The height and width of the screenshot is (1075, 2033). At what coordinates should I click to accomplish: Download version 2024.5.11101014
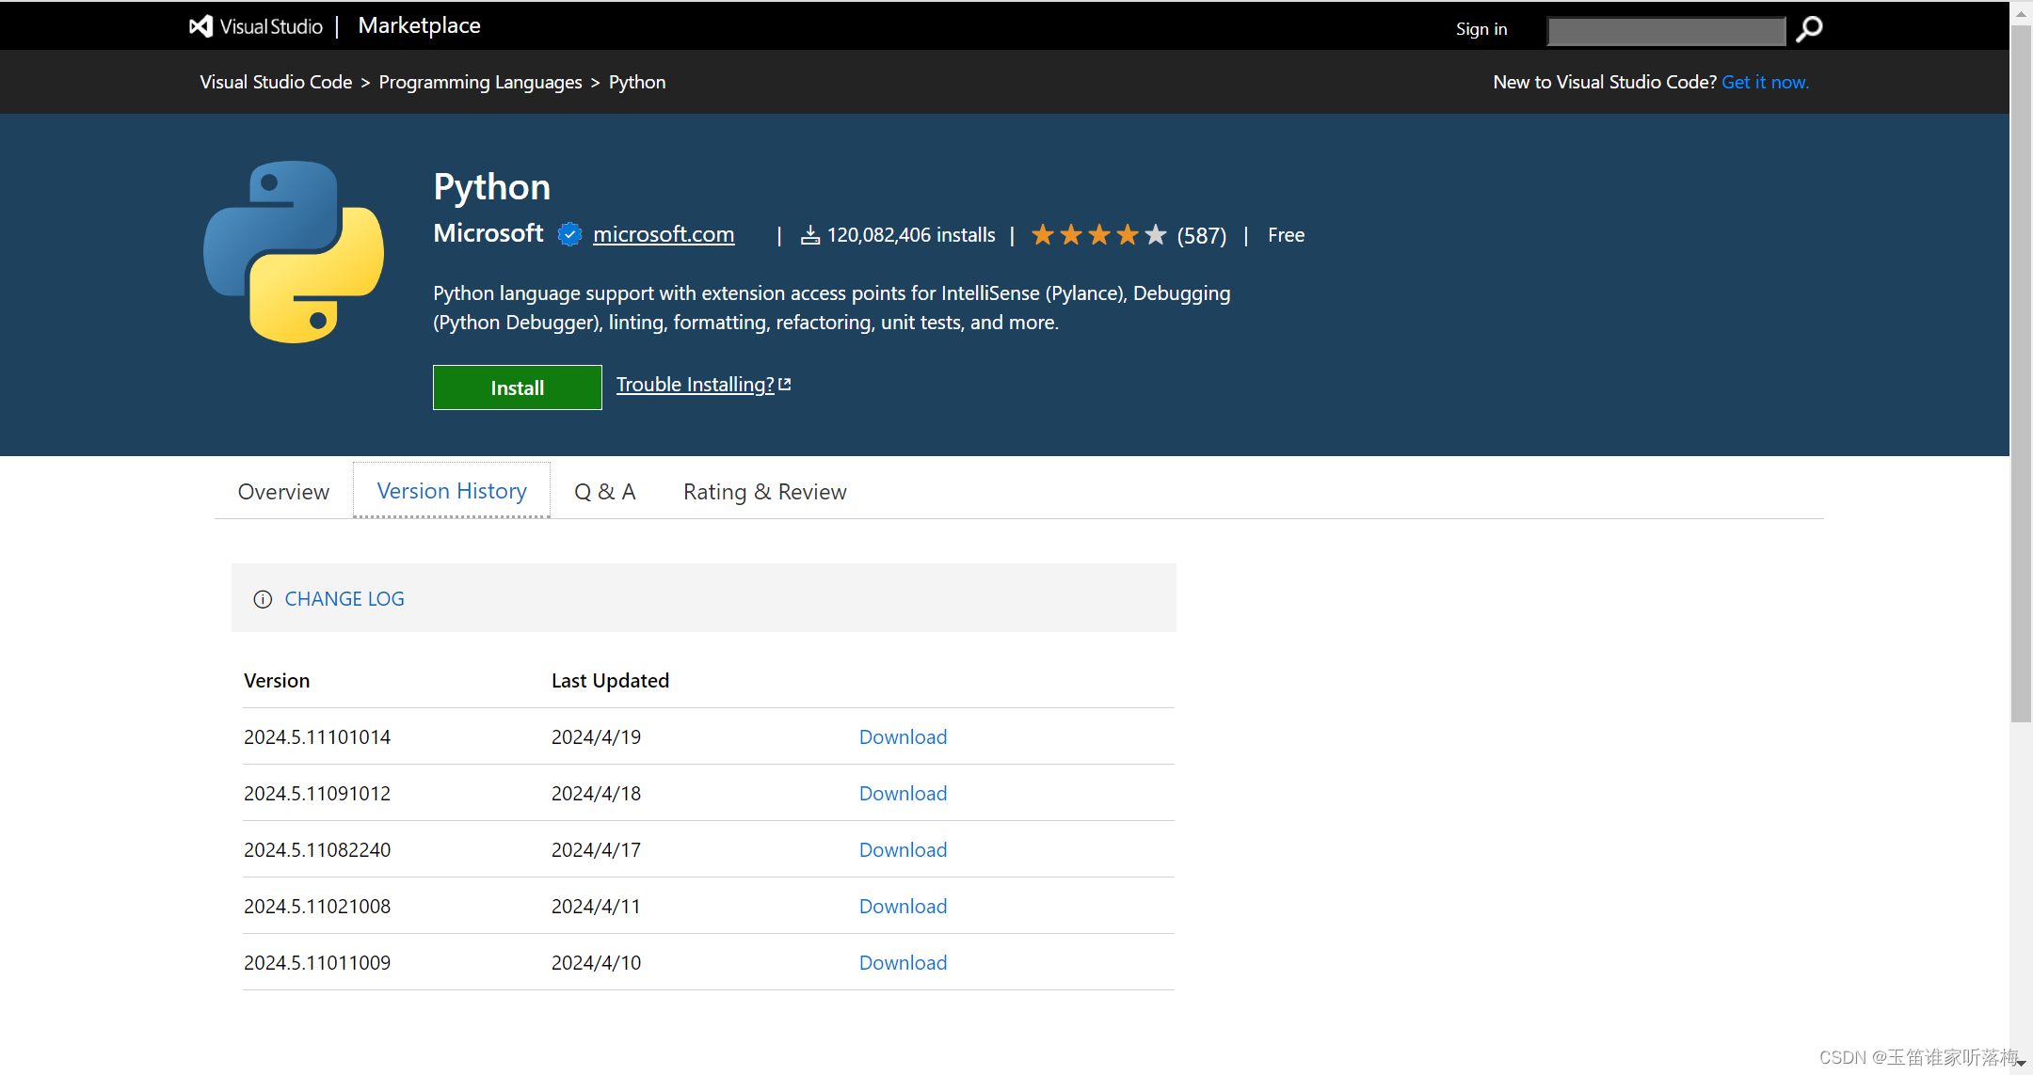point(903,736)
